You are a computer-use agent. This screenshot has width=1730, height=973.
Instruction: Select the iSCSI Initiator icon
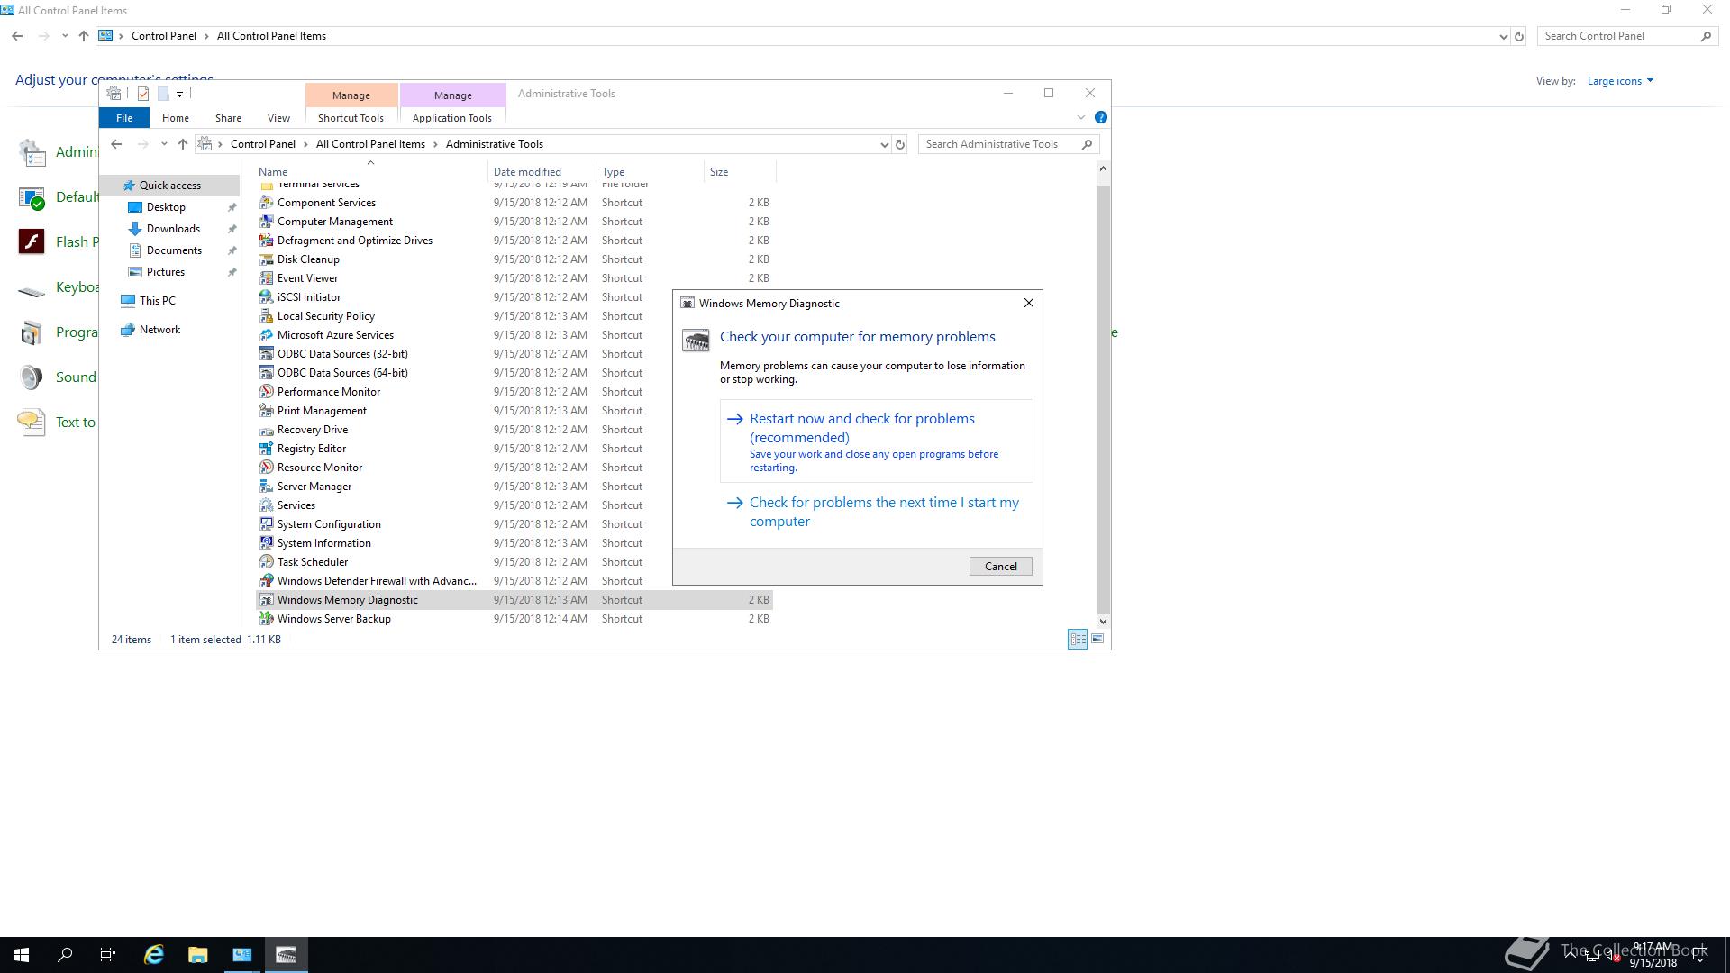point(266,297)
